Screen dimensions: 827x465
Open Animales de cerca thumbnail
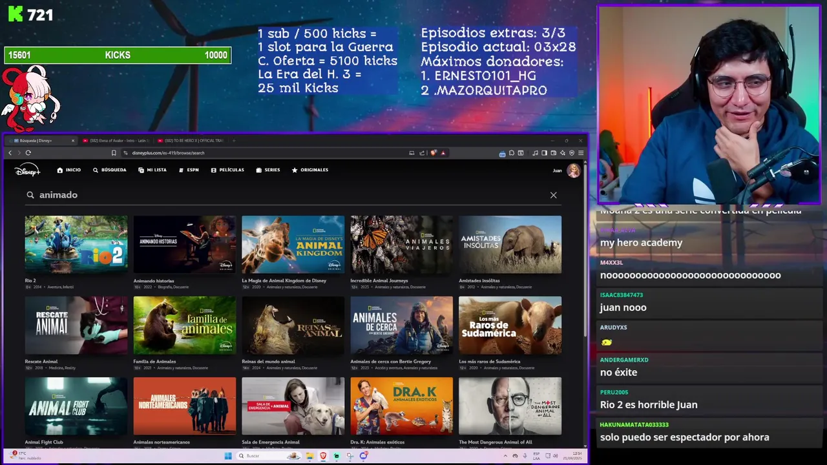pos(402,325)
